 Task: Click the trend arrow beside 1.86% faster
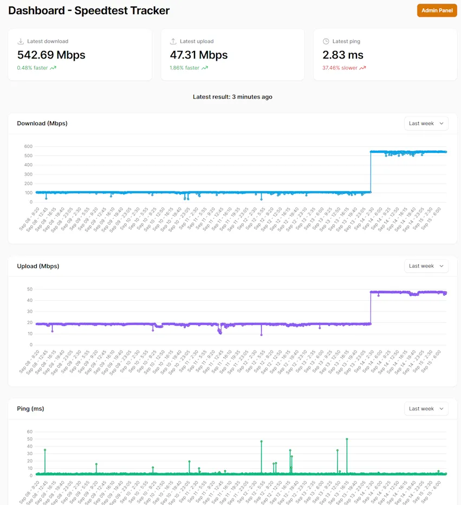204,68
